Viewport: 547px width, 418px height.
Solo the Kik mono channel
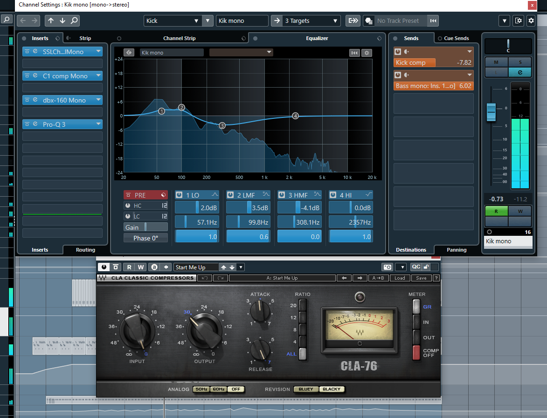click(520, 62)
